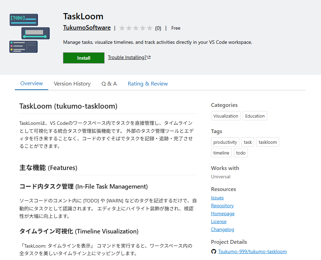Open the Trouble Installing help link
Screen dimensions: 321x260
pyautogui.click(x=127, y=57)
